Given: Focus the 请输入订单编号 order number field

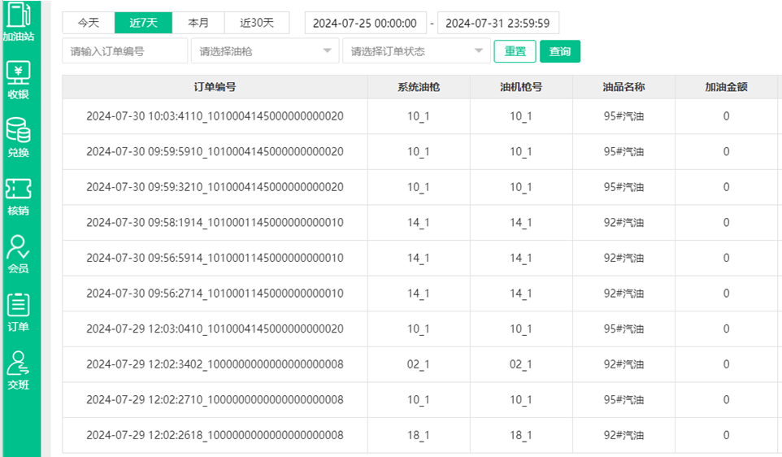Looking at the screenshot, I should pyautogui.click(x=124, y=51).
